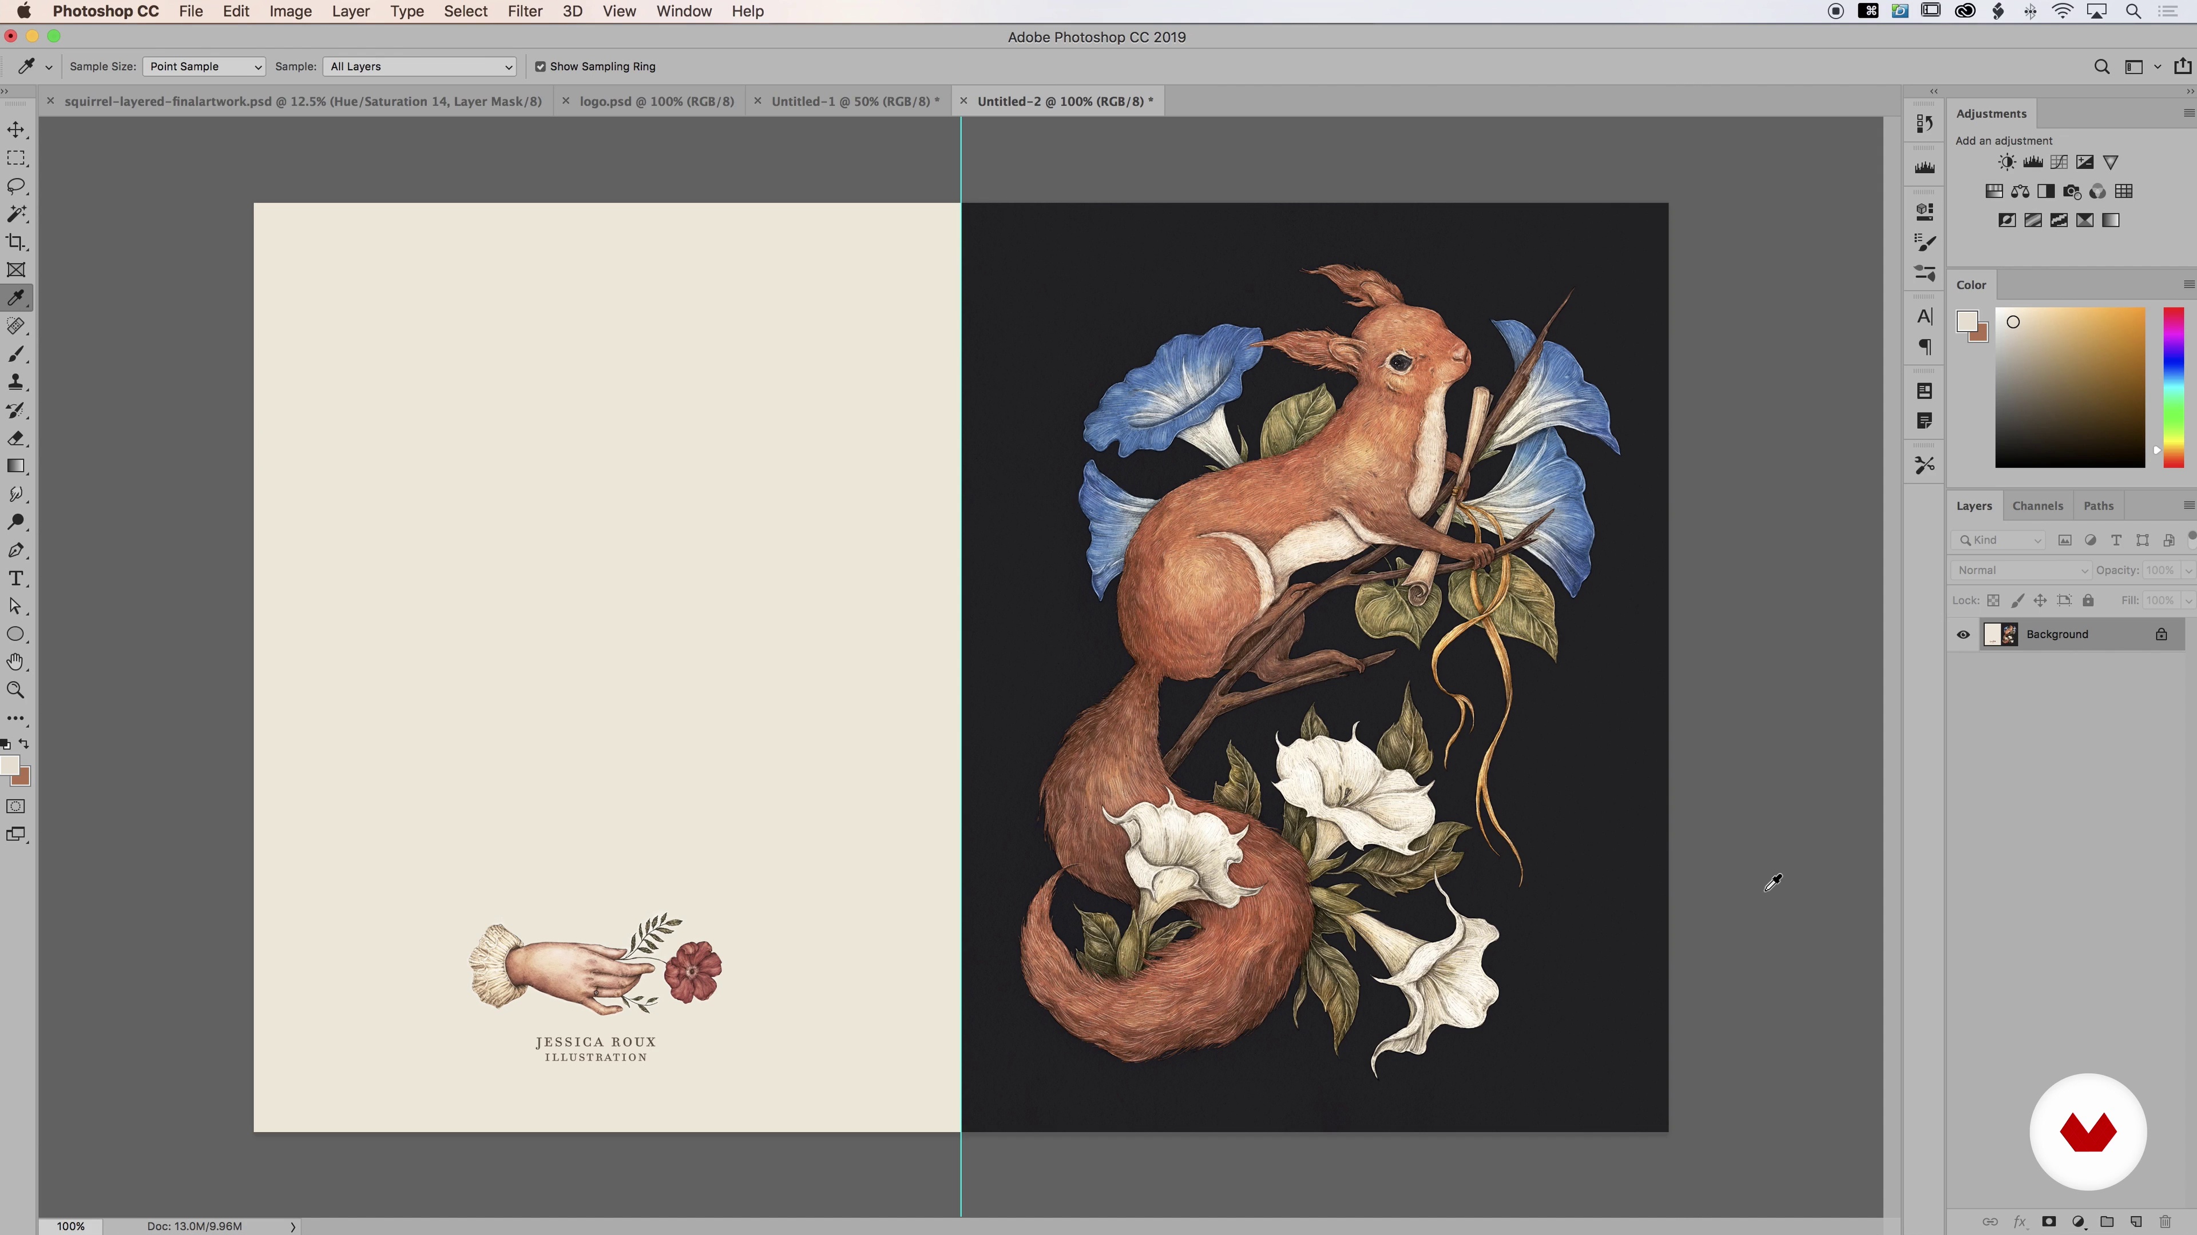Open the Layer menu
The image size is (2197, 1235).
(x=351, y=11)
